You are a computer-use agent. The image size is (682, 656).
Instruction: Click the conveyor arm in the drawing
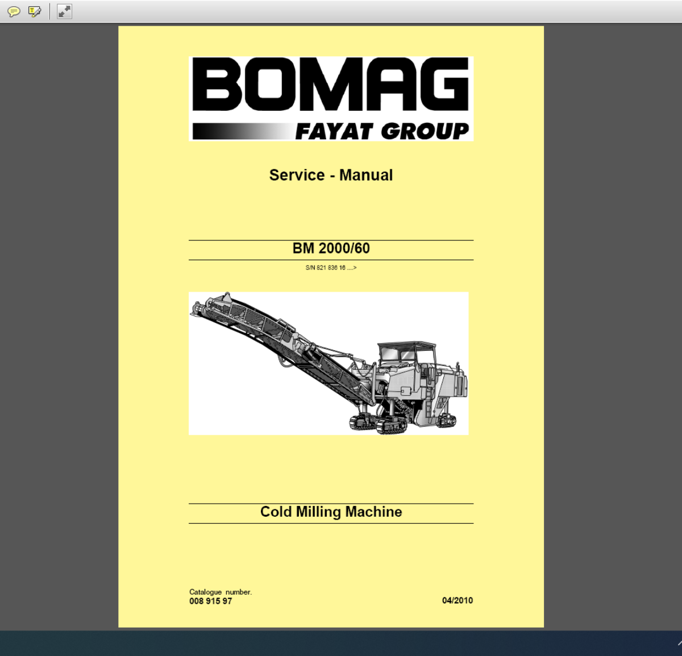tap(278, 341)
